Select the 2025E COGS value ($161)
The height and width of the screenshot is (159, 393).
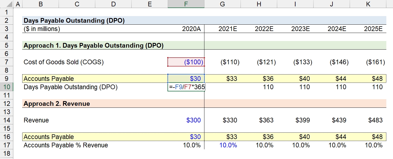(x=375, y=62)
